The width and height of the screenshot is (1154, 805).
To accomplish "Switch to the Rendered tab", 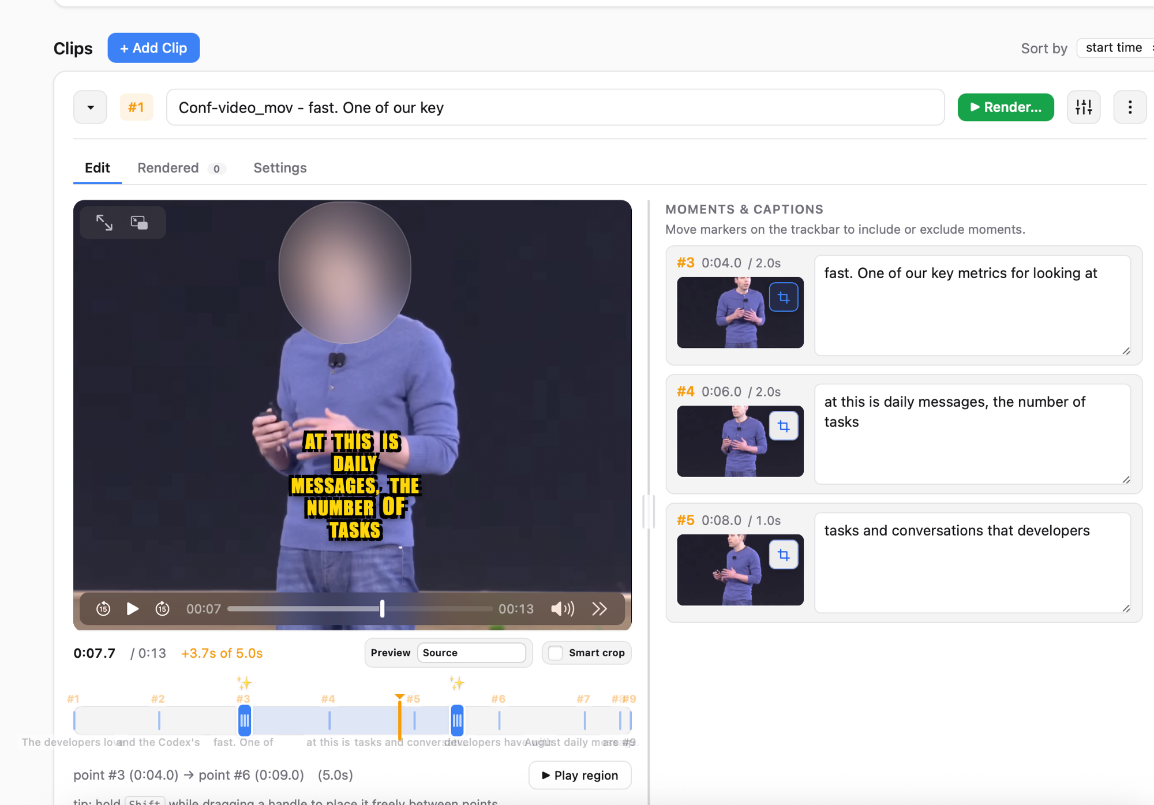I will point(181,168).
